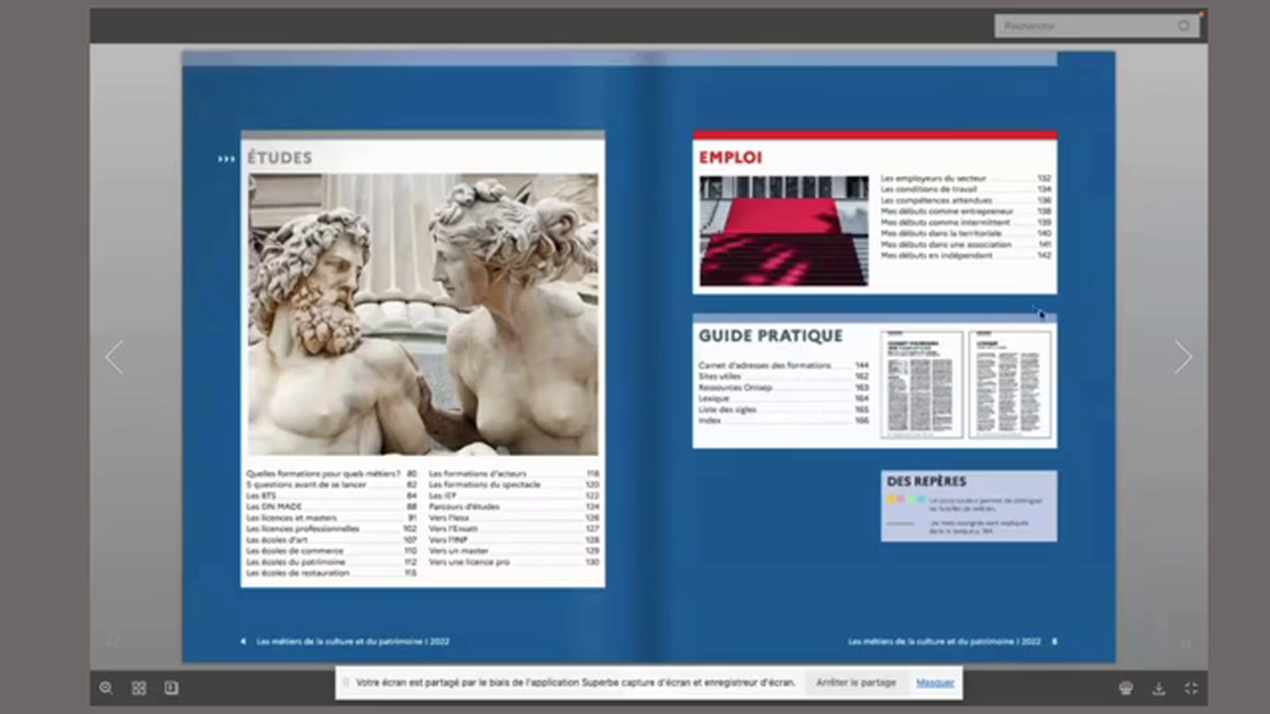Screen dimensions: 1270x714
Task: Click the "Masquer" link
Action: pos(934,682)
